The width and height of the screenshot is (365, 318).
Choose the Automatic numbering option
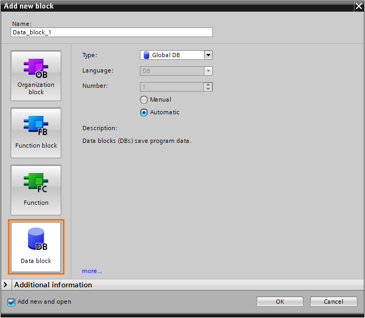144,112
